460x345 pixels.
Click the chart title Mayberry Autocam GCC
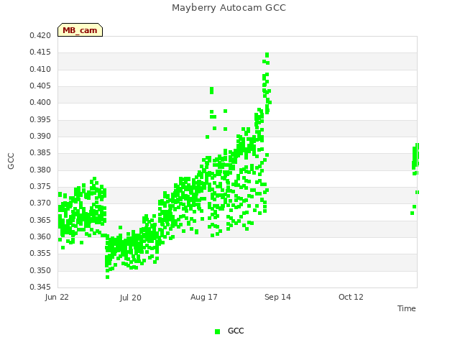coord(229,8)
